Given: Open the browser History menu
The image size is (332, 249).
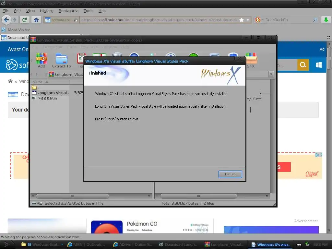Looking at the screenshot, I should click(47, 11).
